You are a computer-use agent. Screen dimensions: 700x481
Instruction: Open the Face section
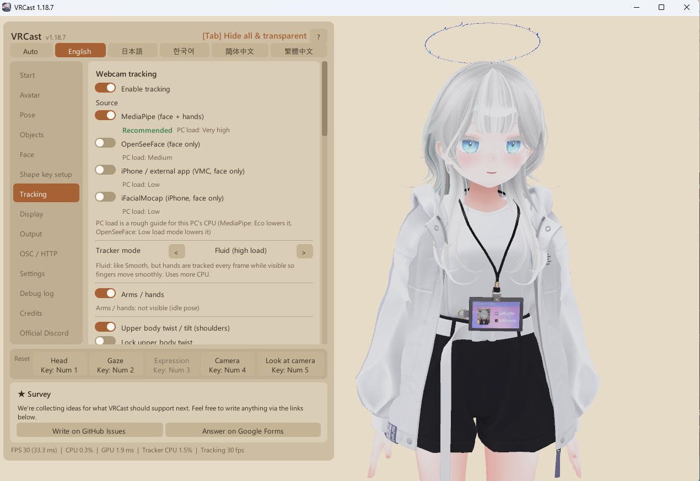pos(46,154)
